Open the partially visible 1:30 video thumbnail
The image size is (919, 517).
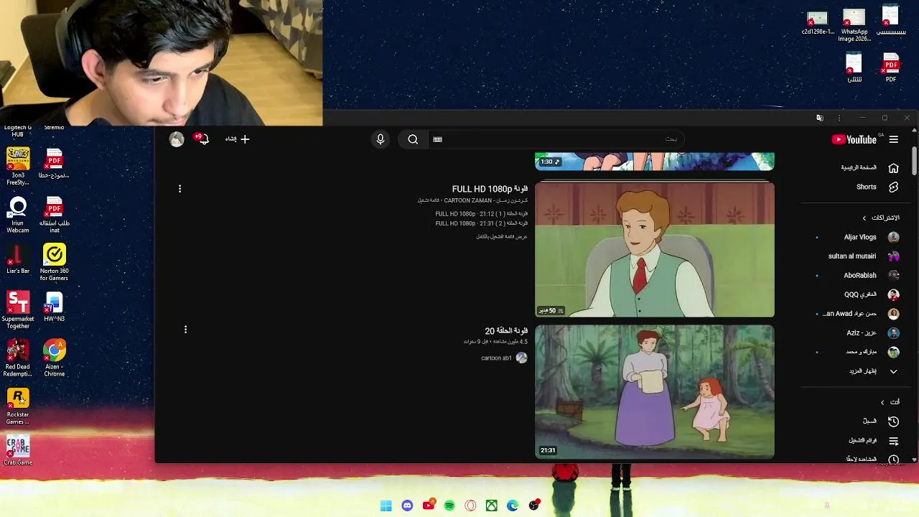click(655, 161)
